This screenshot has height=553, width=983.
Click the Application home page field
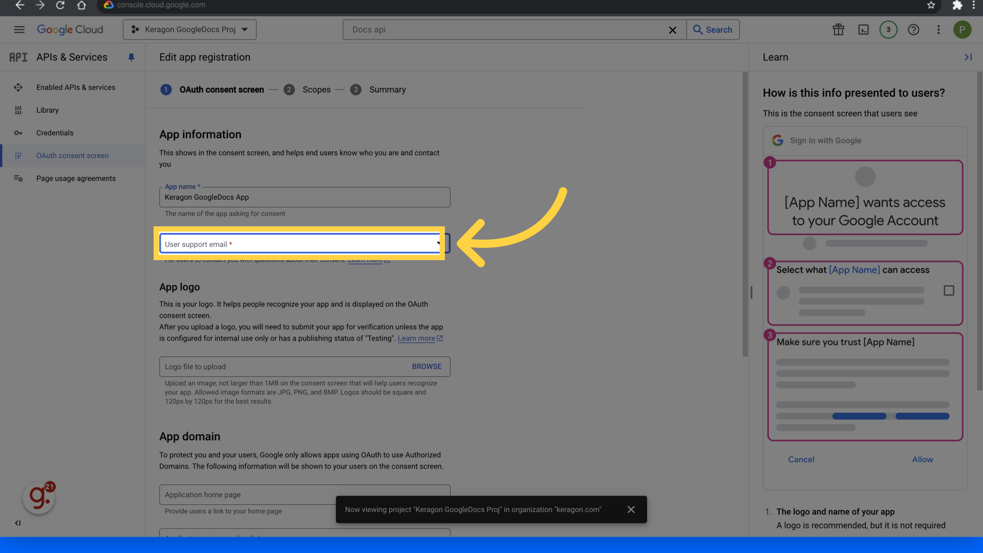pyautogui.click(x=305, y=495)
